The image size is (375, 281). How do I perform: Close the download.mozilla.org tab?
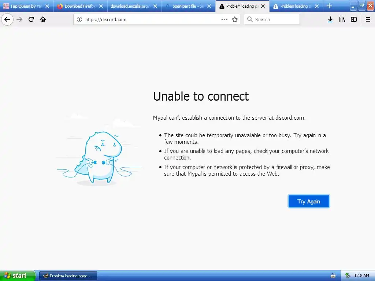coord(155,6)
